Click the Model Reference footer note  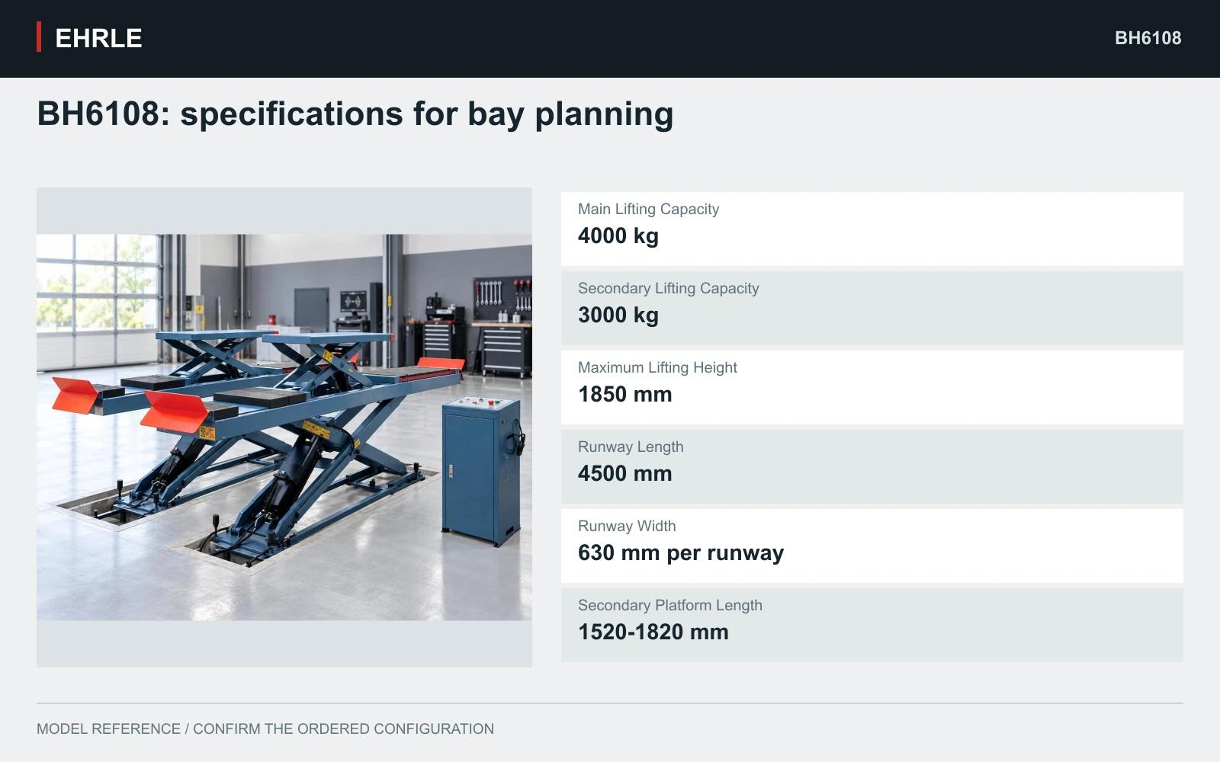click(265, 728)
